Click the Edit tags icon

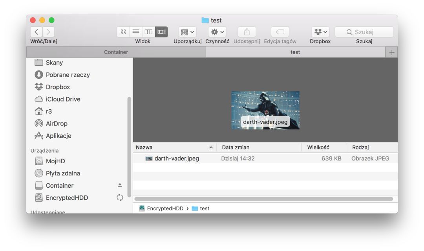pyautogui.click(x=280, y=32)
